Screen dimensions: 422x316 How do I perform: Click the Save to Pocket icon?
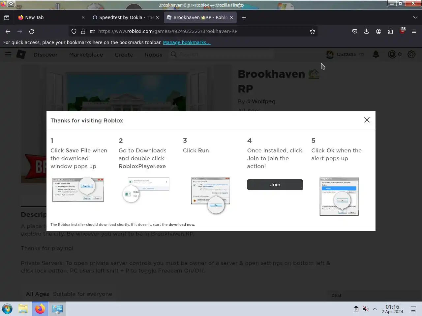pos(355,31)
